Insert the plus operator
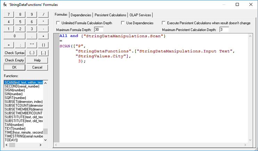Image resolution: width=258 pixels, height=151 pixels. click(43, 36)
